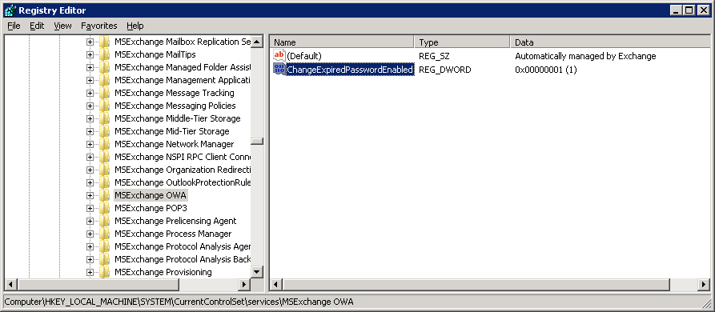This screenshot has height=312, width=715.
Task: Expand MSExchange Prelicensing Agent key
Action: 90,221
